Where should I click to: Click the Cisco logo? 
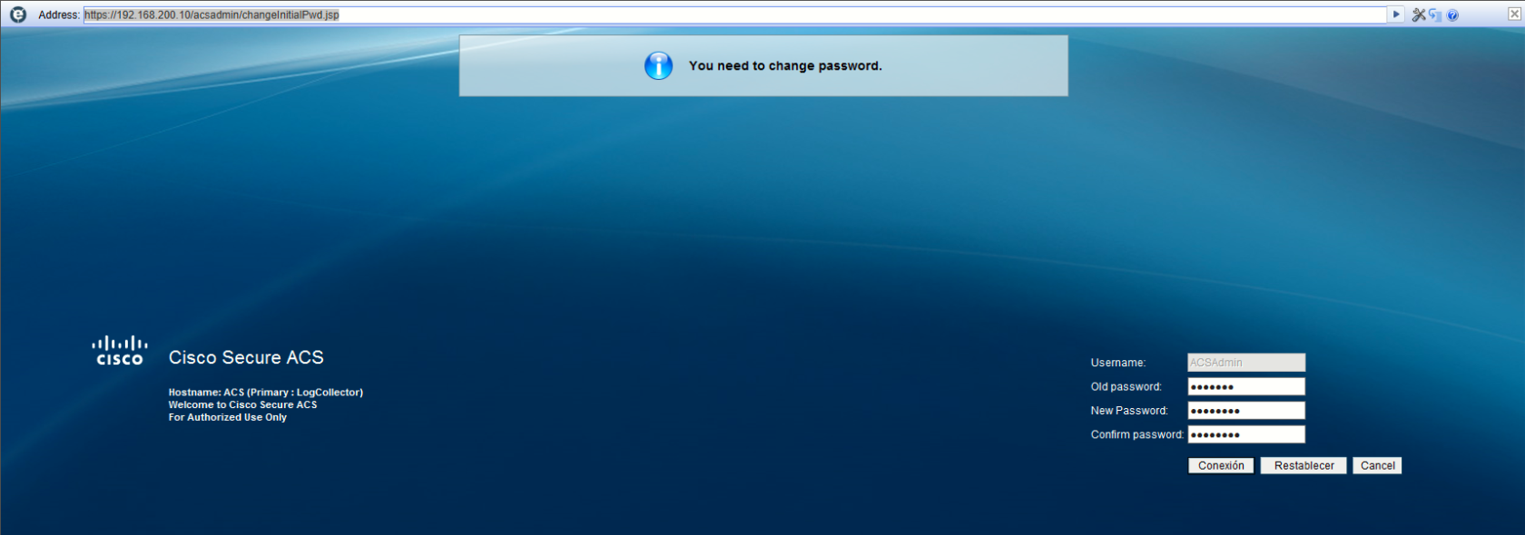[x=119, y=351]
